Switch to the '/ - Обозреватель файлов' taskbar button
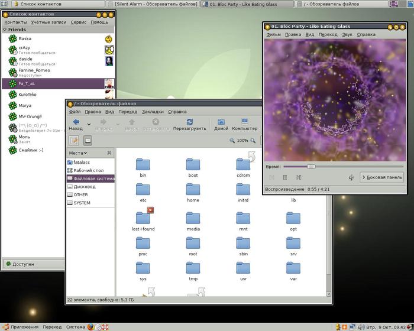The height and width of the screenshot is (331, 414). (341, 4)
